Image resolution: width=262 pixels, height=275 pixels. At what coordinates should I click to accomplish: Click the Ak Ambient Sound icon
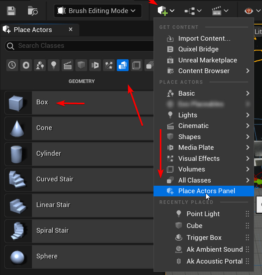pyautogui.click(x=179, y=249)
